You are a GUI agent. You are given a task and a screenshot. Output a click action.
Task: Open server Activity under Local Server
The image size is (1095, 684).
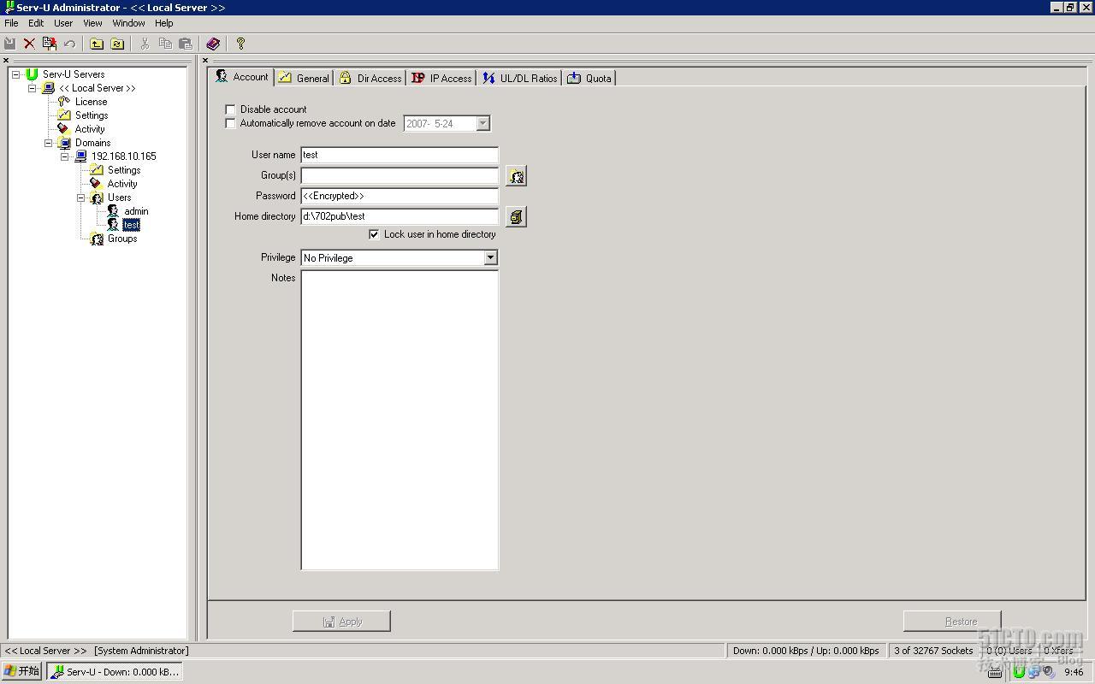[90, 129]
